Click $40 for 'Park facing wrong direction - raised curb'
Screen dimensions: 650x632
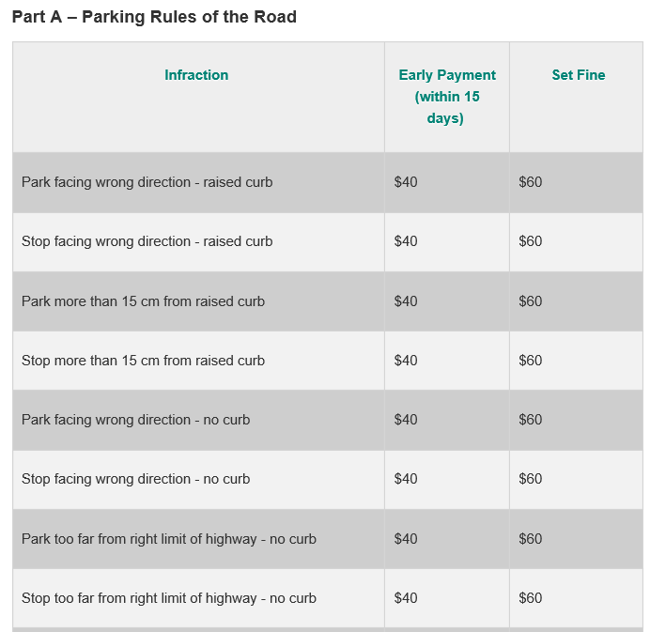click(x=406, y=182)
